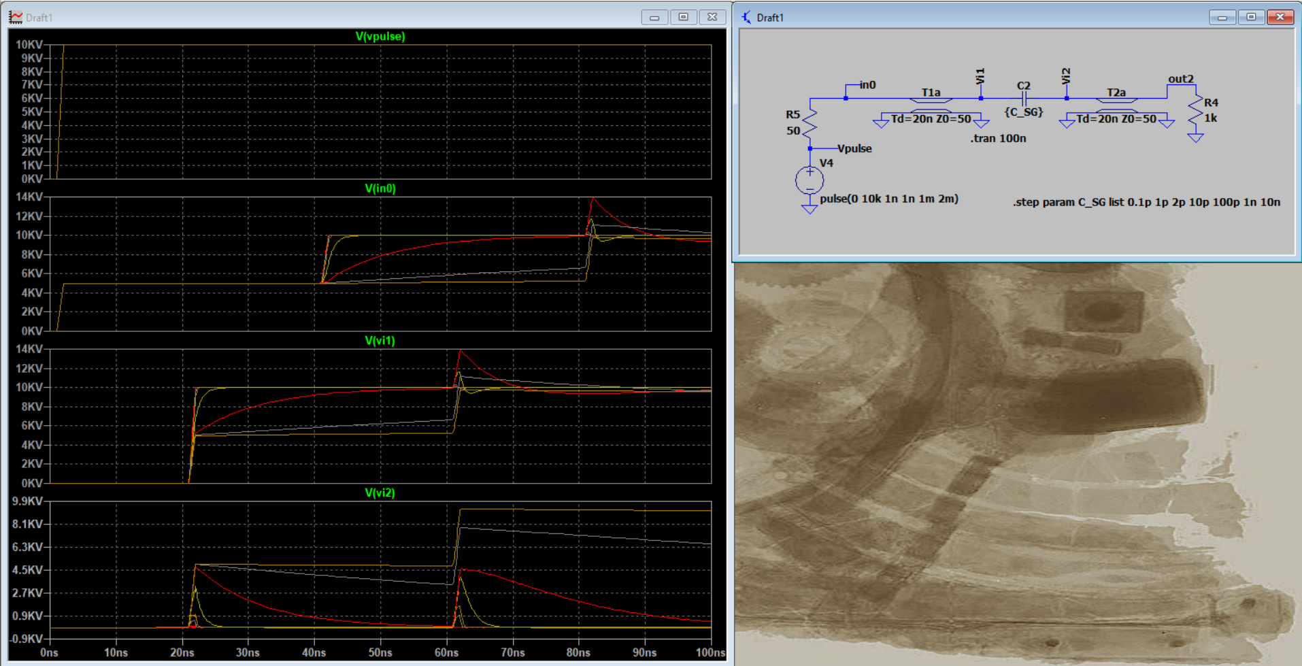Screen dimensions: 1302x666
Task: Click the schematic window title bar icon
Action: 747,17
